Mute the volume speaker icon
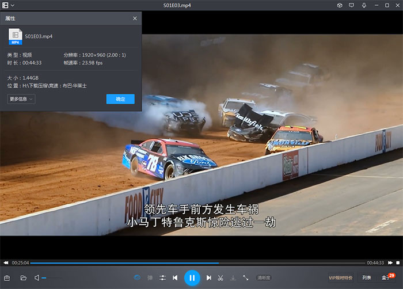Image resolution: width=403 pixels, height=289 pixels. point(37,277)
